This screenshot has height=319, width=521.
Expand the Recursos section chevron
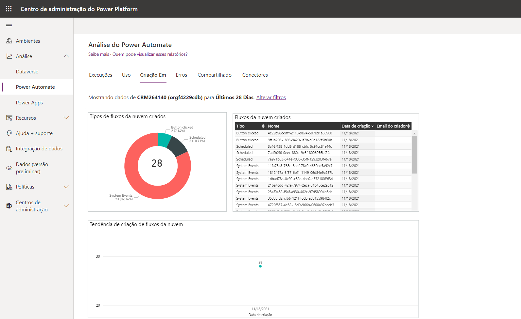coord(66,118)
